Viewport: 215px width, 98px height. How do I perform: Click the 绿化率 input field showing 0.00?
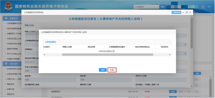pos(106,80)
